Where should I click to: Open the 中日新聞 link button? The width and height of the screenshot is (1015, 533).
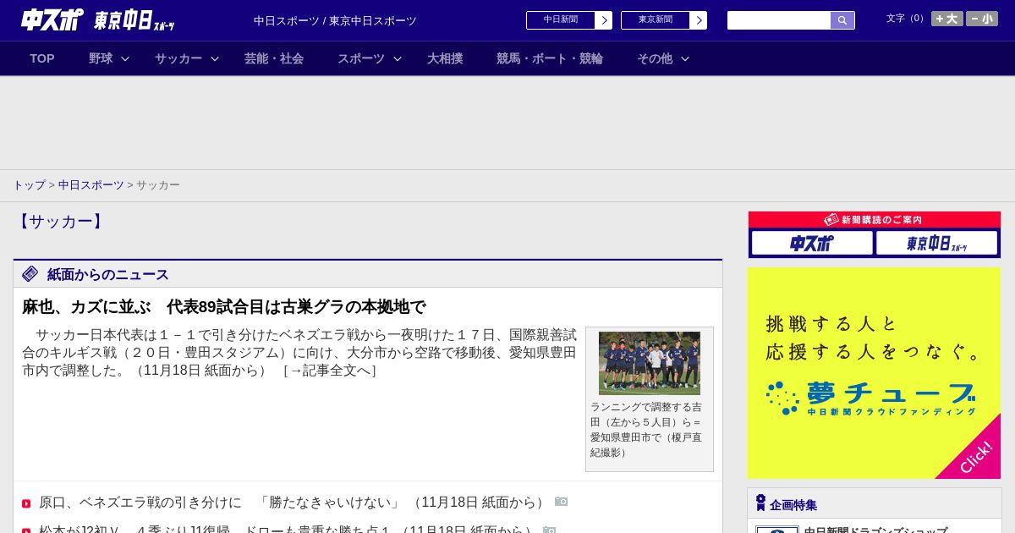point(561,20)
